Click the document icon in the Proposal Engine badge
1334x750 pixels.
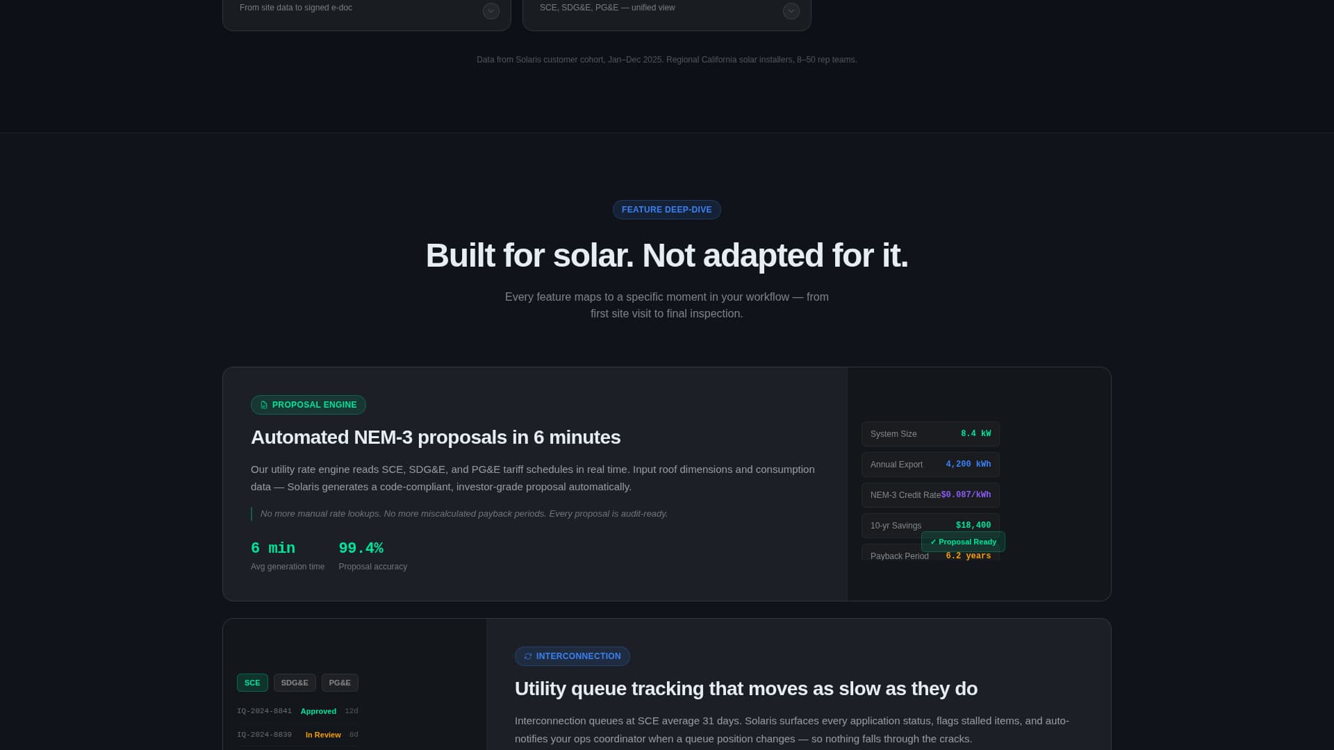click(263, 404)
